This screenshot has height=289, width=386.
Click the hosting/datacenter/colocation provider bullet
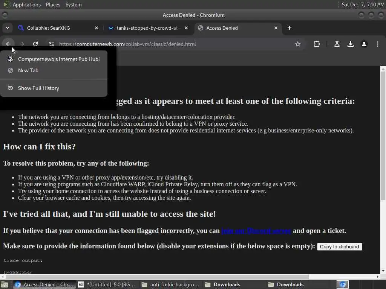(x=127, y=117)
